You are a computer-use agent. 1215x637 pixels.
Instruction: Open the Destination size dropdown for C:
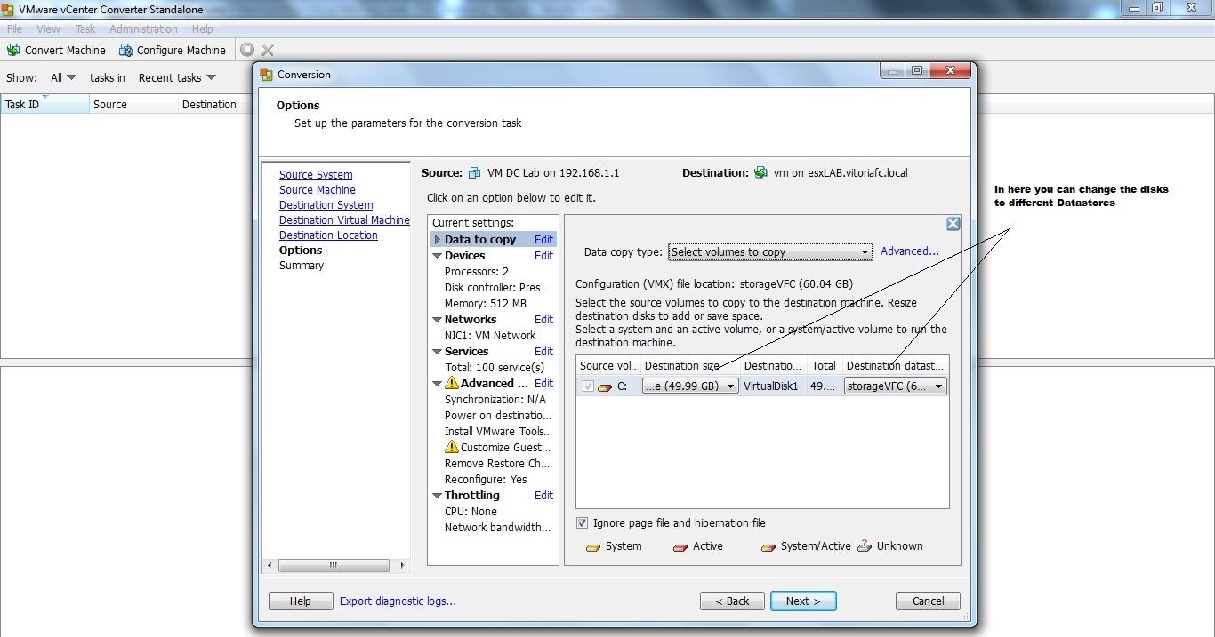point(690,386)
